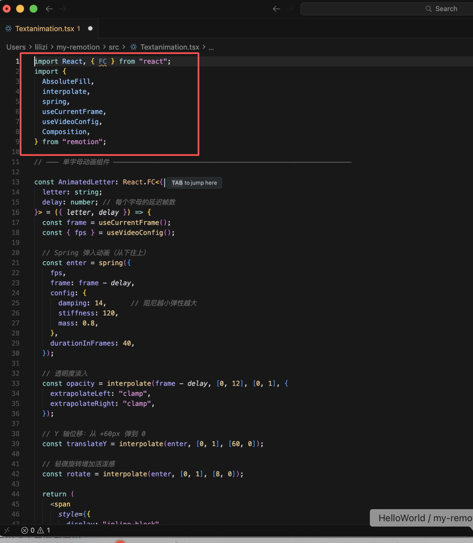Select the Textanimation.tsx editor tab
Viewport: 473px width, 543px height.
44,28
